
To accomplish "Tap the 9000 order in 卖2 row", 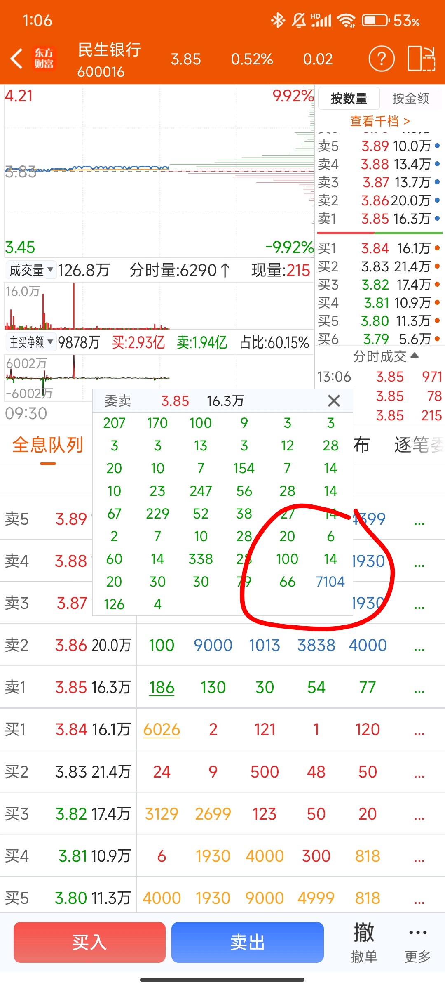I will click(x=213, y=645).
